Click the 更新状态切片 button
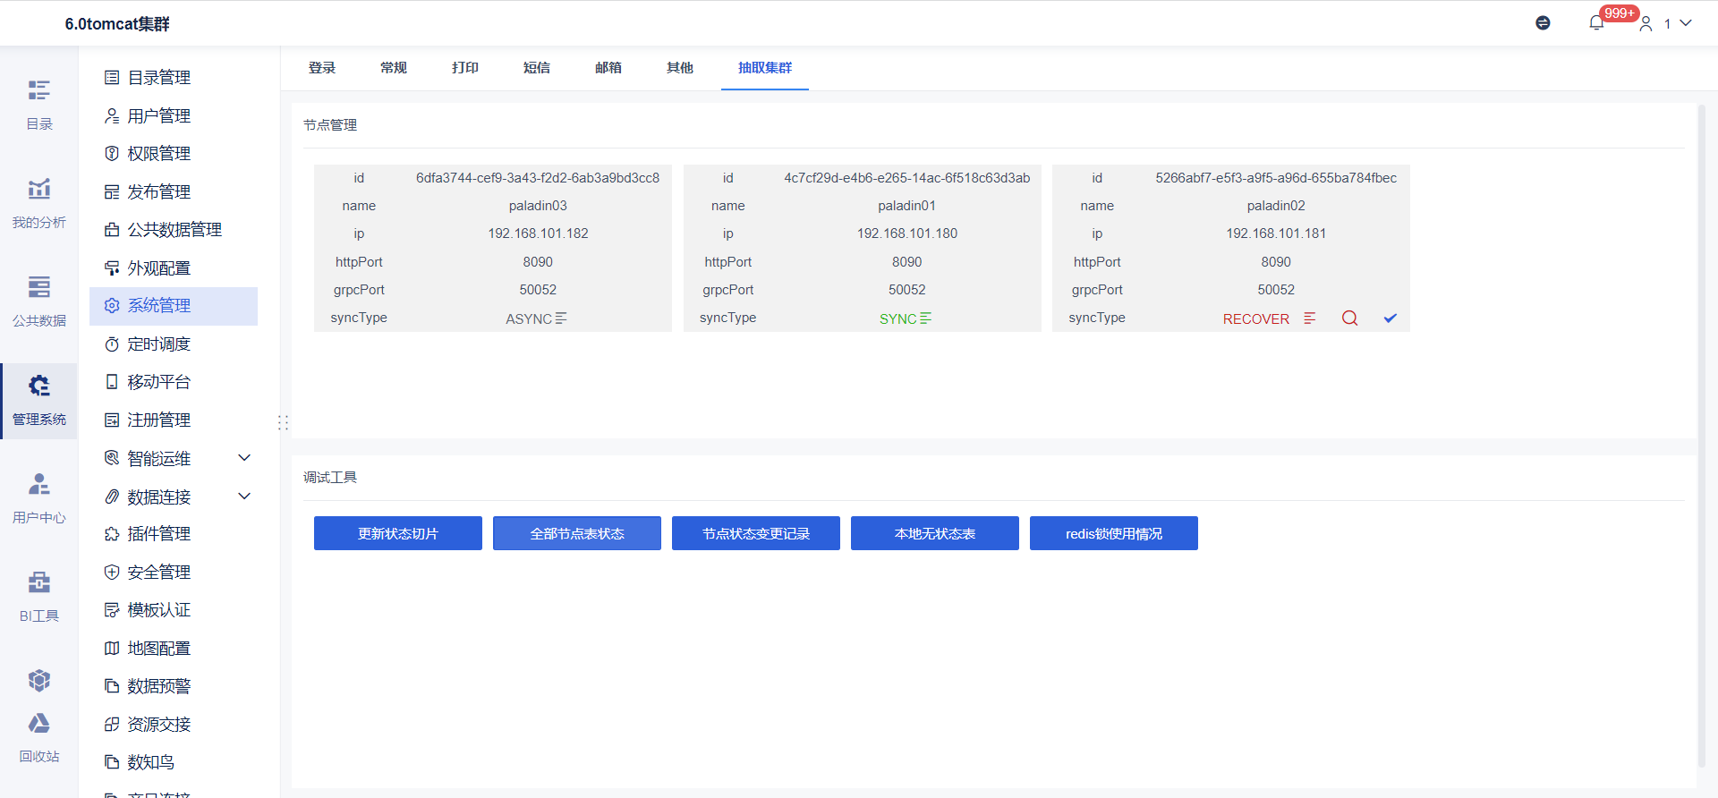The image size is (1718, 798). 398,533
